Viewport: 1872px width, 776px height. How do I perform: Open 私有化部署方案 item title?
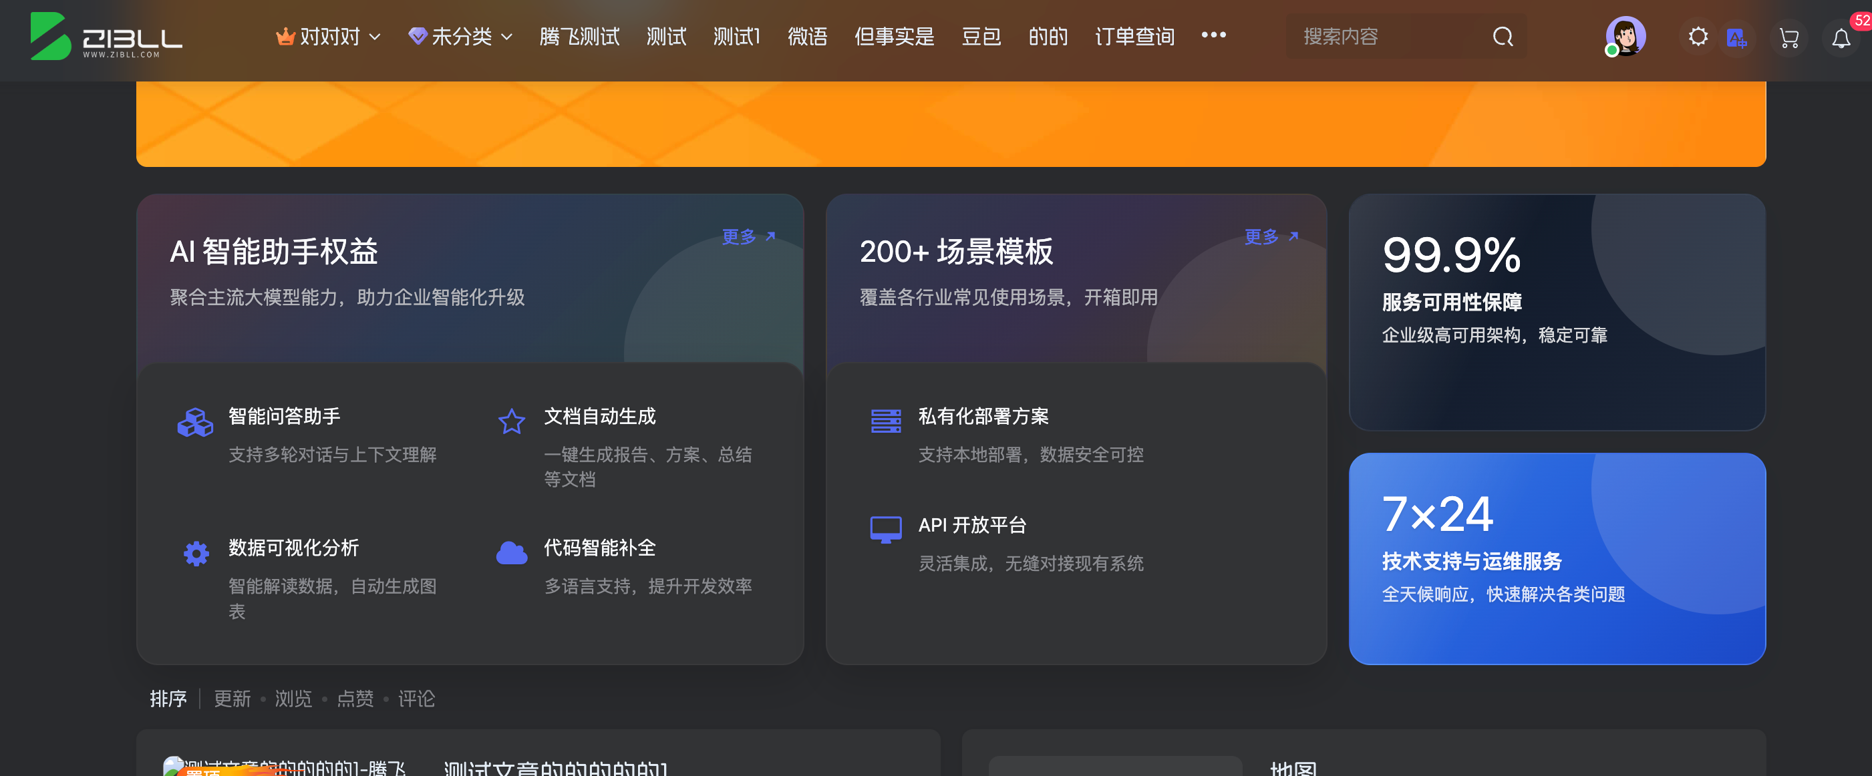(983, 416)
